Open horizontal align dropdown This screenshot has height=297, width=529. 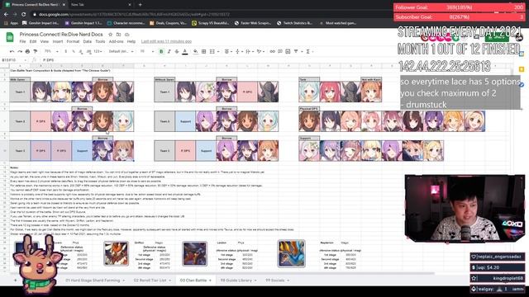(228, 51)
